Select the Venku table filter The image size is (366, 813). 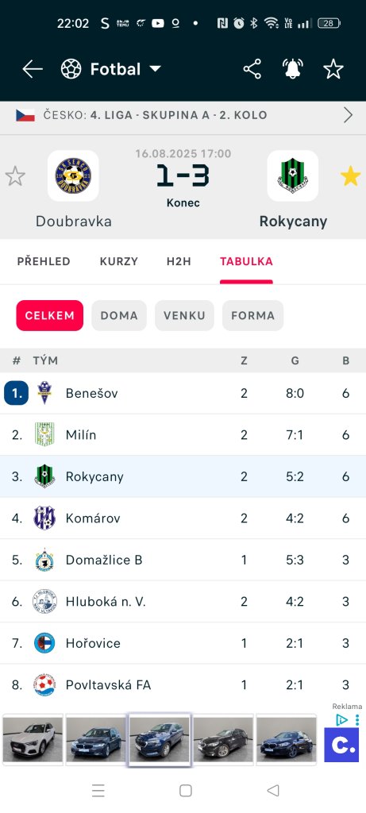click(x=184, y=315)
